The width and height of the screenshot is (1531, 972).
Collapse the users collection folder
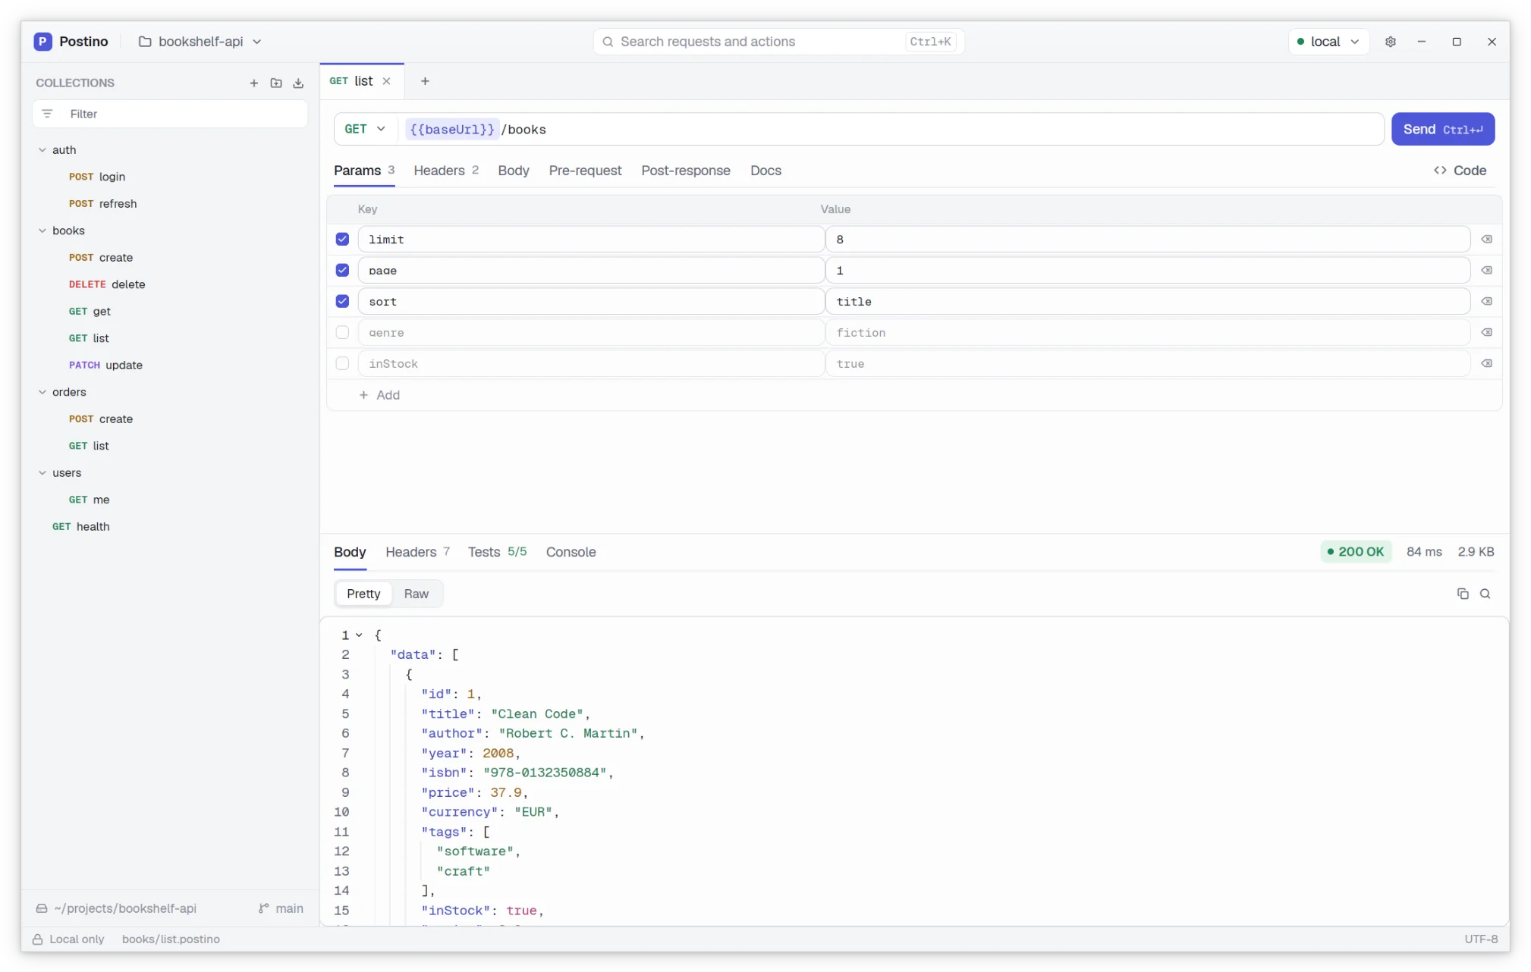tap(42, 473)
